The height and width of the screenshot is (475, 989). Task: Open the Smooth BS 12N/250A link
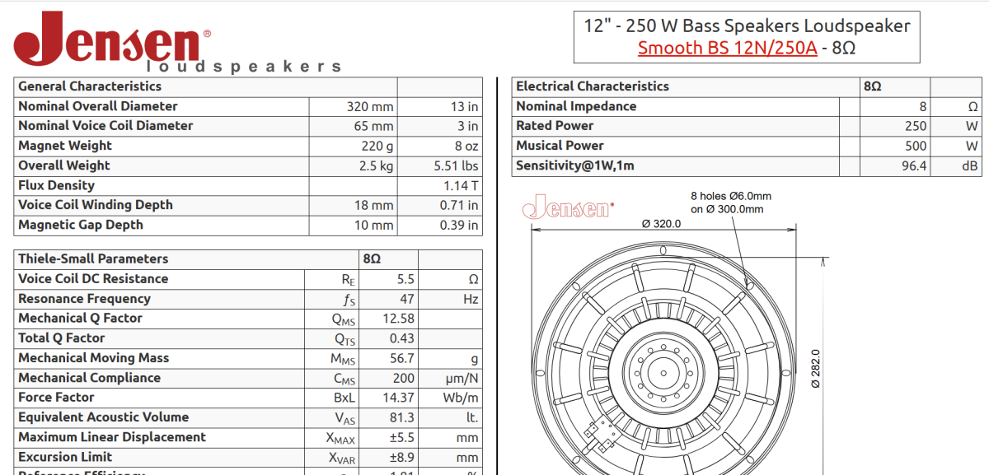[727, 48]
